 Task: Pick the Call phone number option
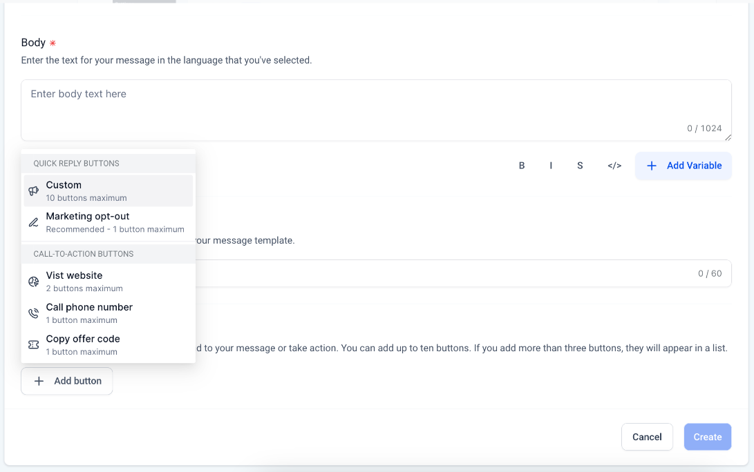109,313
